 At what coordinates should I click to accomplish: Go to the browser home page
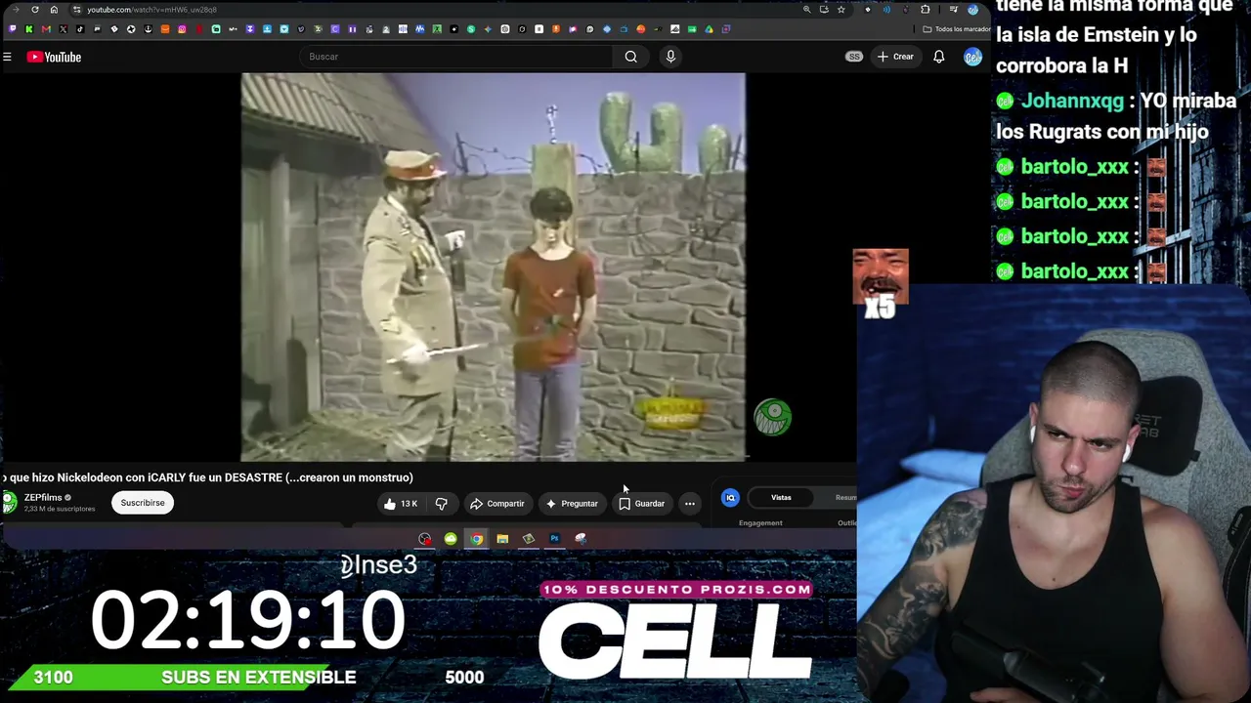pyautogui.click(x=54, y=10)
